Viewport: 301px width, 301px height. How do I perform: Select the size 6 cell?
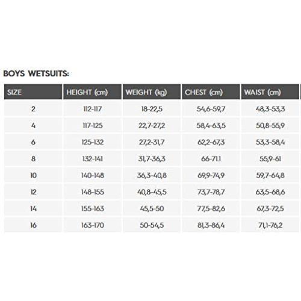coord(33,142)
